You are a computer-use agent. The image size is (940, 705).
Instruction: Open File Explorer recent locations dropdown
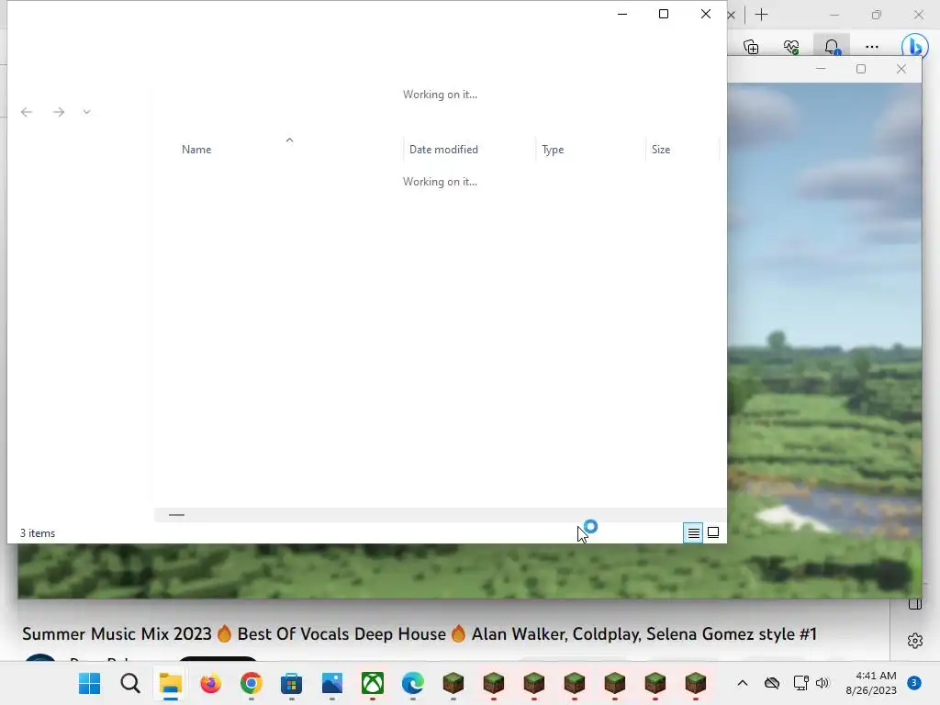(87, 112)
